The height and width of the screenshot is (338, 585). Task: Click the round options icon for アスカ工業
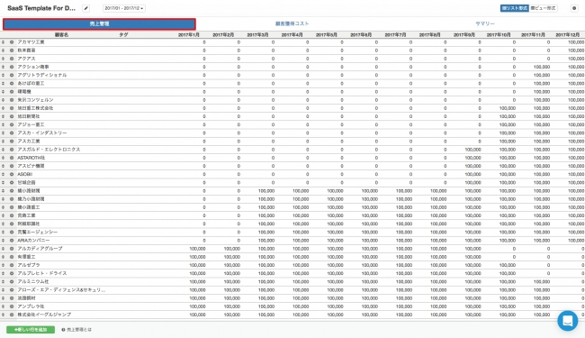12,142
